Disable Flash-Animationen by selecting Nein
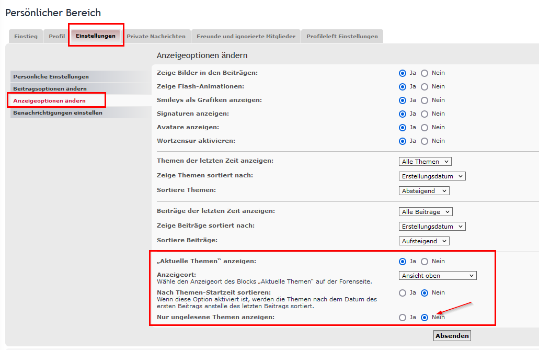Viewport: 539px width, 350px height. click(x=425, y=87)
